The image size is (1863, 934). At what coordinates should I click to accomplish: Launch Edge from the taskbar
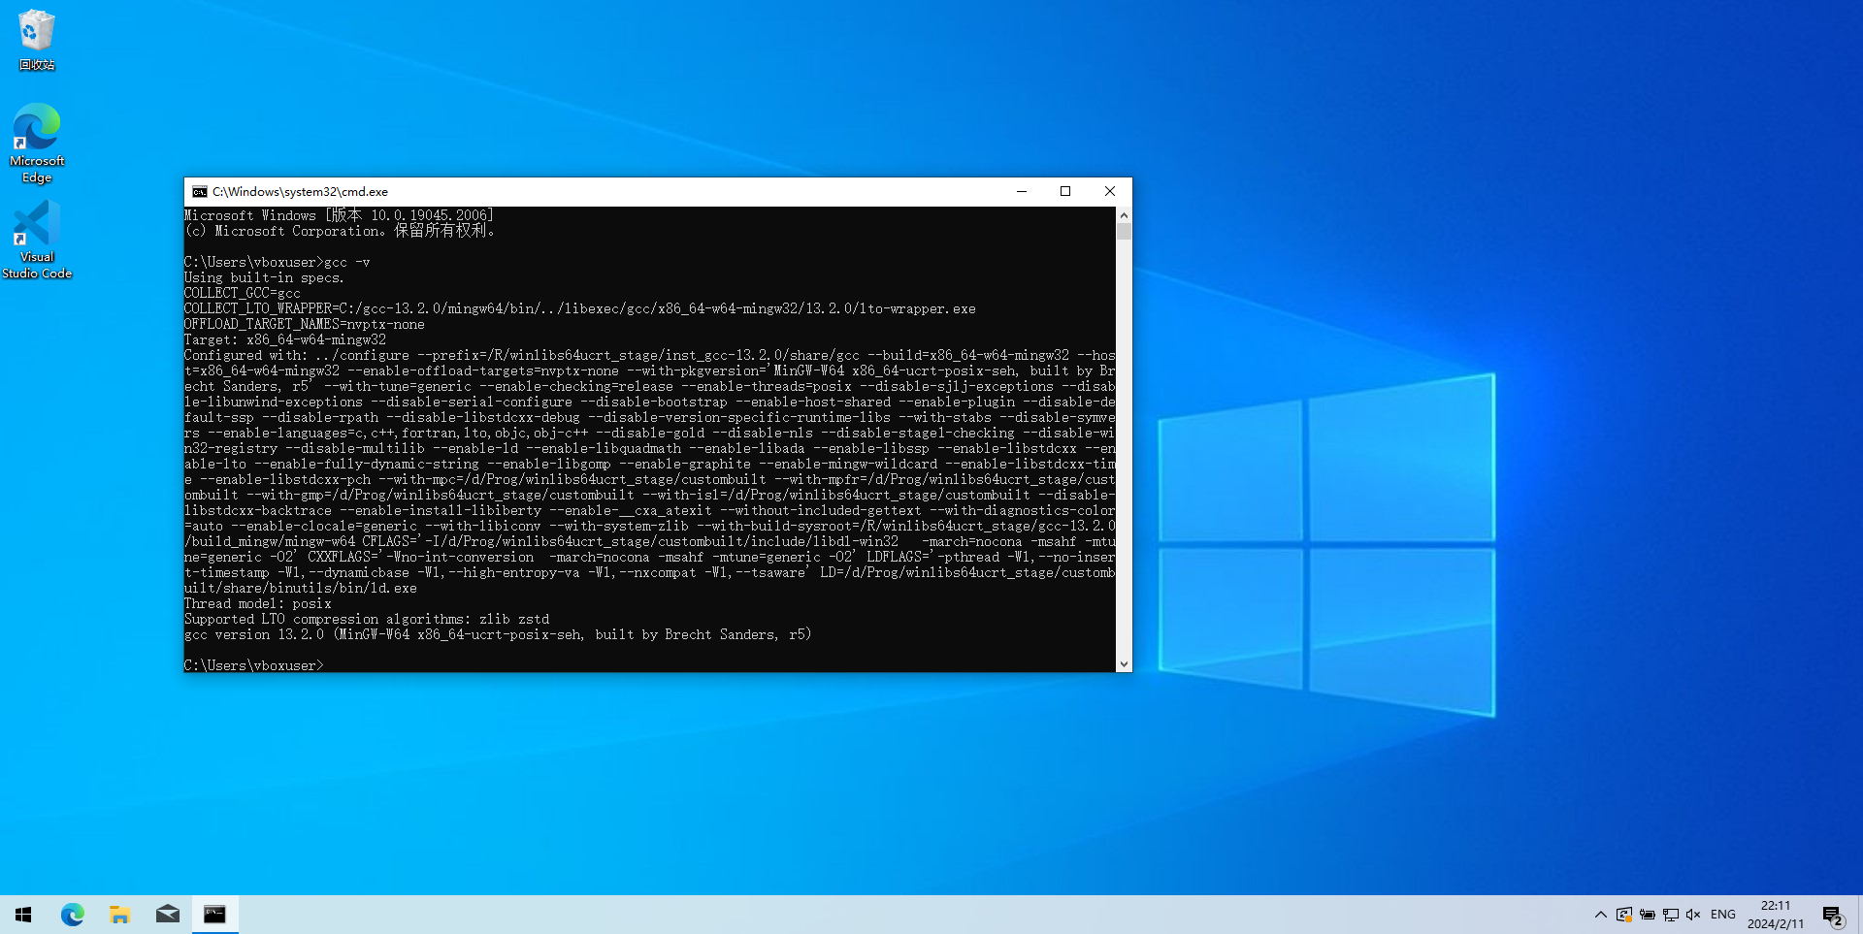point(72,915)
